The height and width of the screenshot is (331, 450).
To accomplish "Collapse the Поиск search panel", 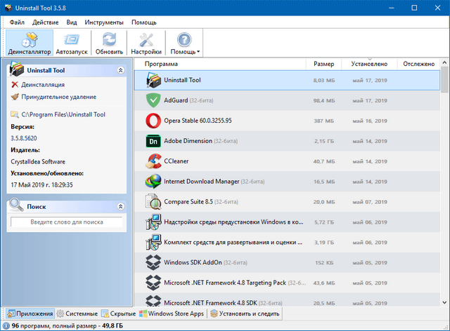I will (x=120, y=206).
